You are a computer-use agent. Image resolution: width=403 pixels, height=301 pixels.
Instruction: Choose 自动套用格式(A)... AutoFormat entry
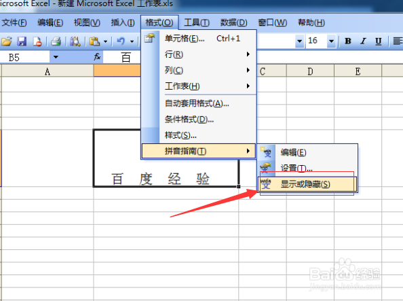pos(199,103)
